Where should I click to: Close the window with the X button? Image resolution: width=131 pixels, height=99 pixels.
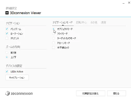point(129,3)
